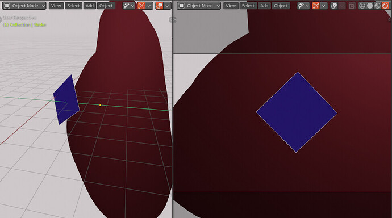Screen dimensions: 392x218
Task: Toggle overlays in left viewport
Action: tap(159, 6)
